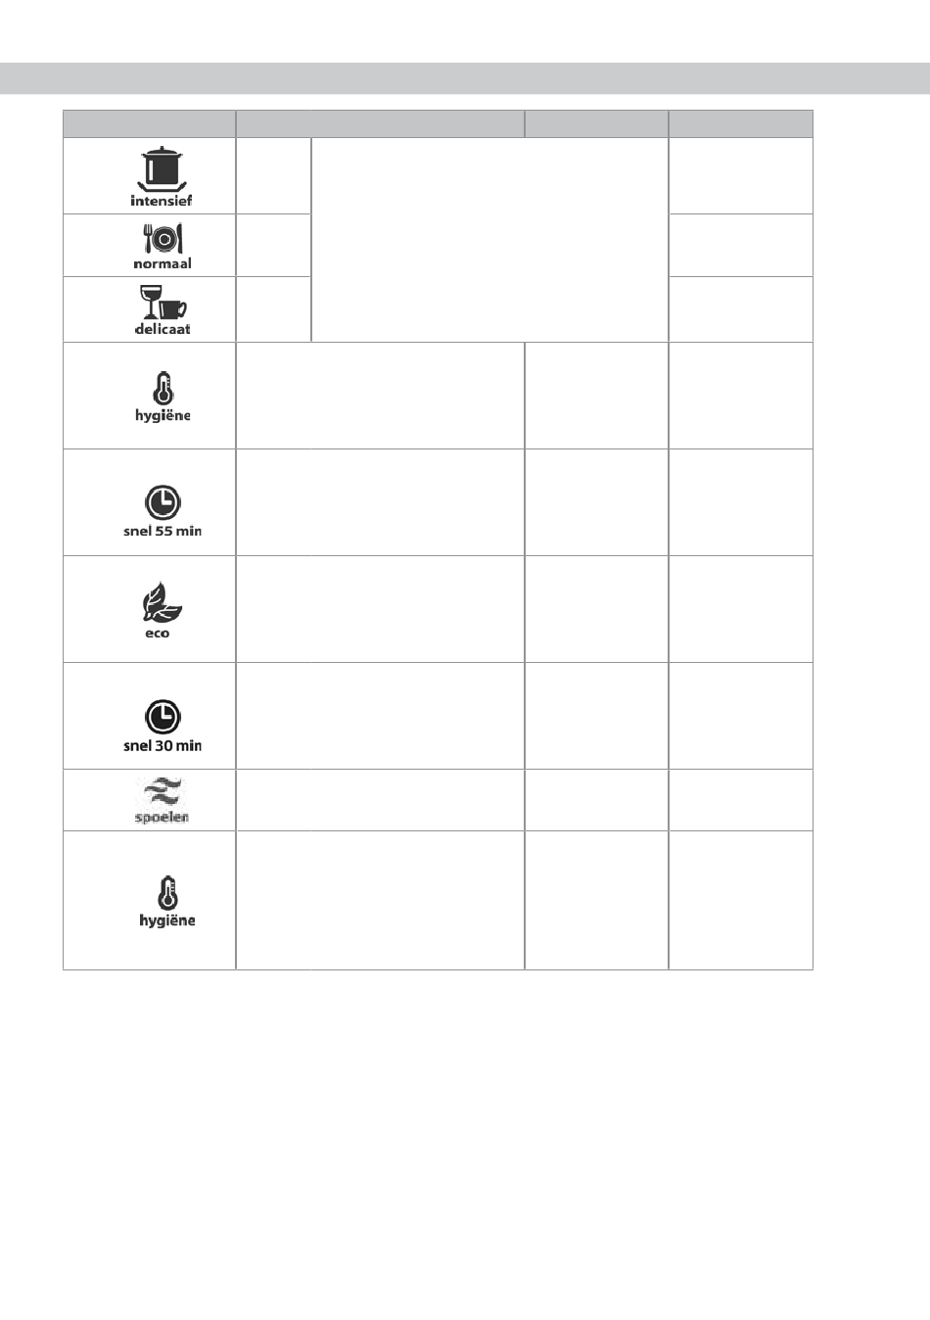The image size is (930, 1320).
Task: Click the delicaat glass and cup icon
Action: (x=163, y=304)
